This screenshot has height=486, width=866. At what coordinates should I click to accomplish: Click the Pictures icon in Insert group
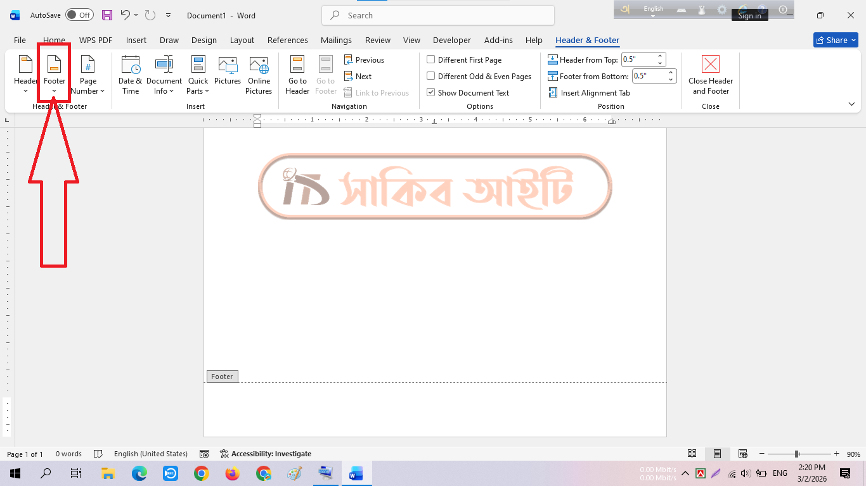(228, 66)
